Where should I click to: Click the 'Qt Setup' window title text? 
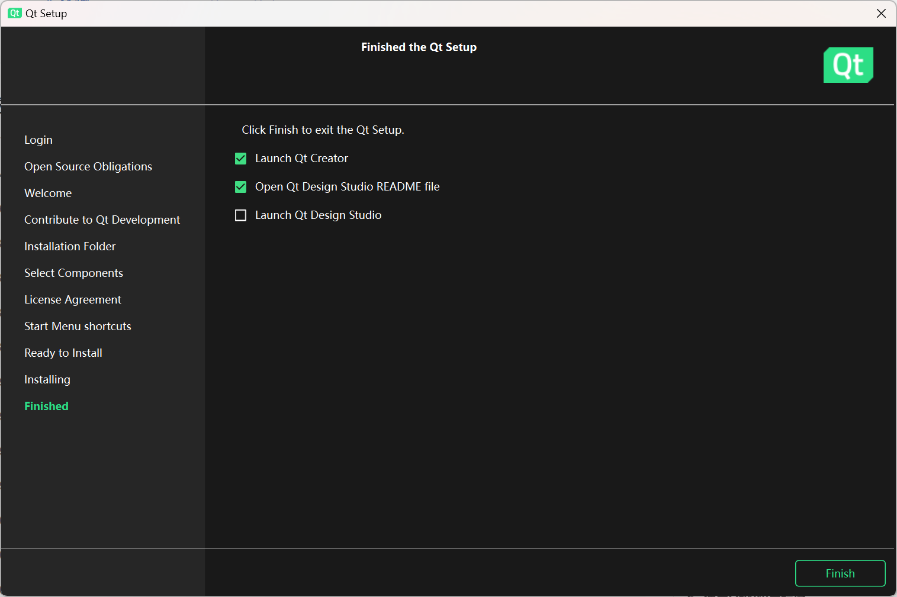click(46, 13)
